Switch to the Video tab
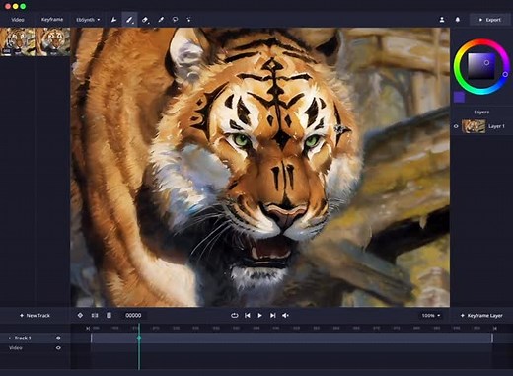The width and height of the screenshot is (513, 376). point(18,20)
